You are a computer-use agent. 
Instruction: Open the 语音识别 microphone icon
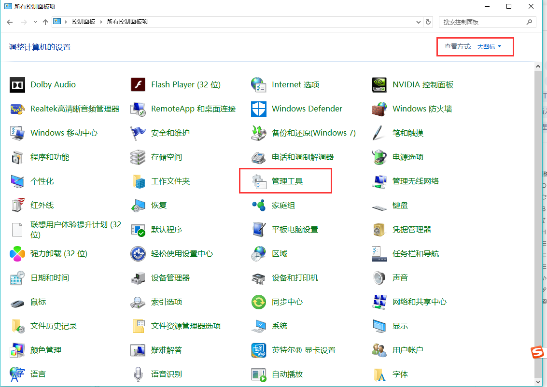[x=138, y=374]
